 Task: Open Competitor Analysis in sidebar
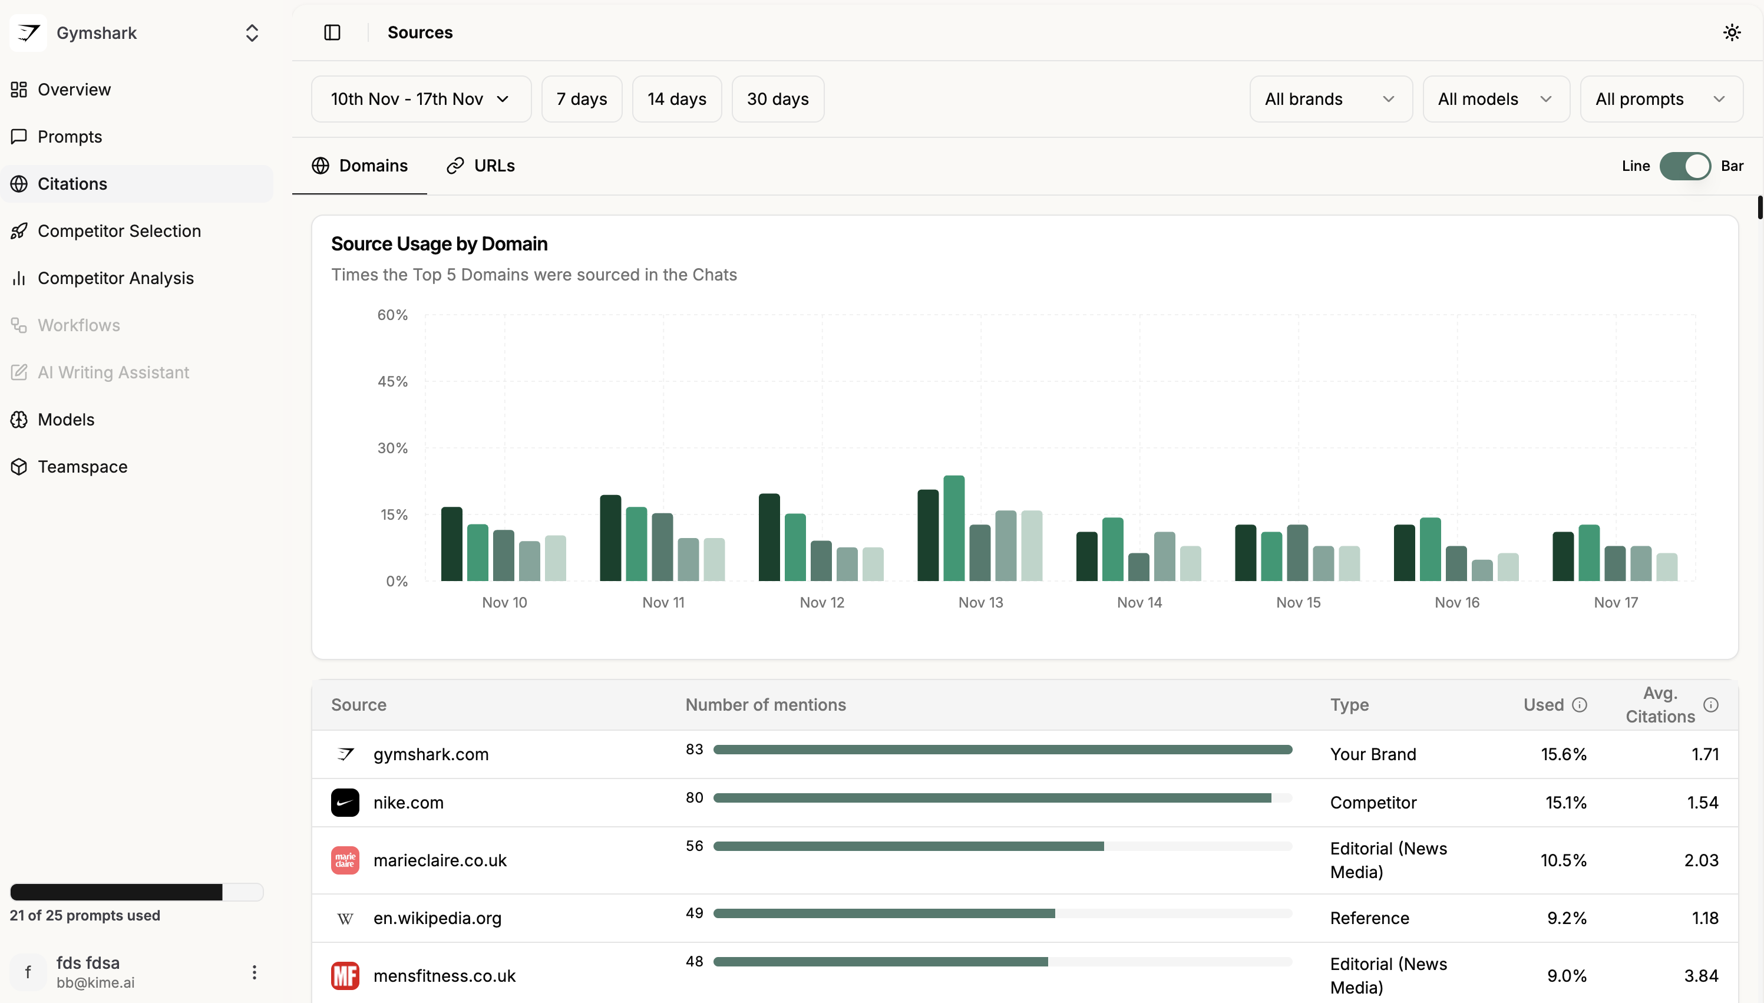115,278
